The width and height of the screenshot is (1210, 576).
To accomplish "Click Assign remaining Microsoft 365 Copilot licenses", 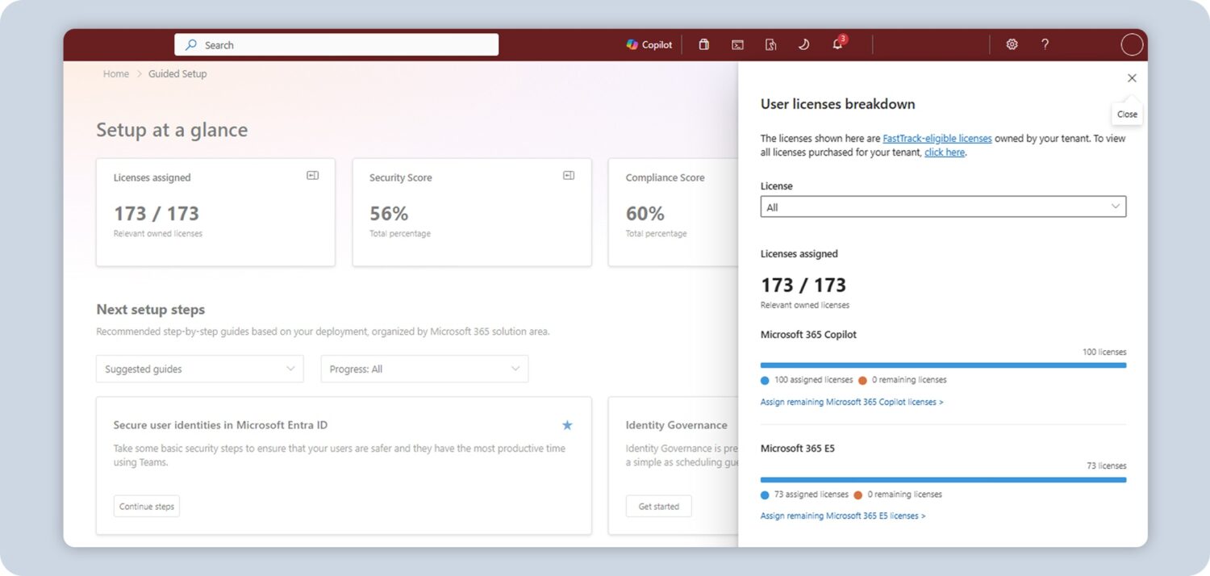I will point(852,402).
